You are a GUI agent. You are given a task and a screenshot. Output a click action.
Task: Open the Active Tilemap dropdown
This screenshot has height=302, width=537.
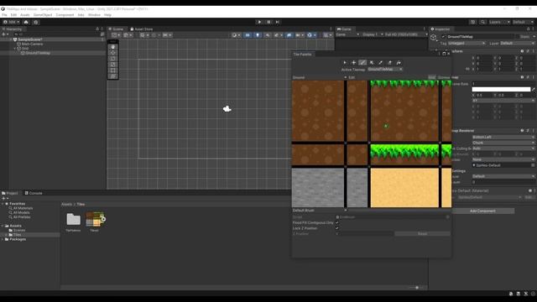385,69
